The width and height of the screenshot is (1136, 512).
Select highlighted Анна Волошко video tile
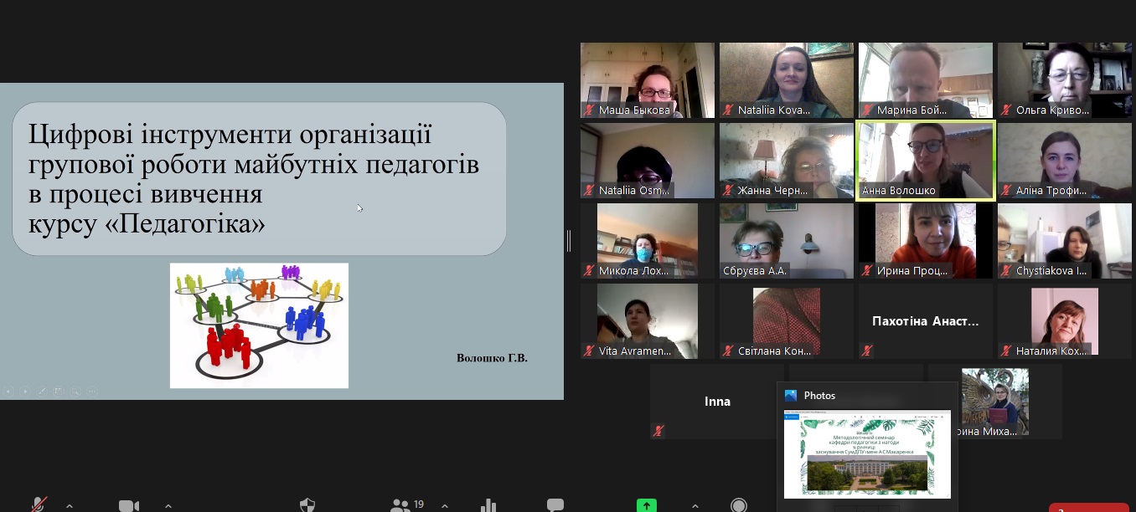(926, 161)
